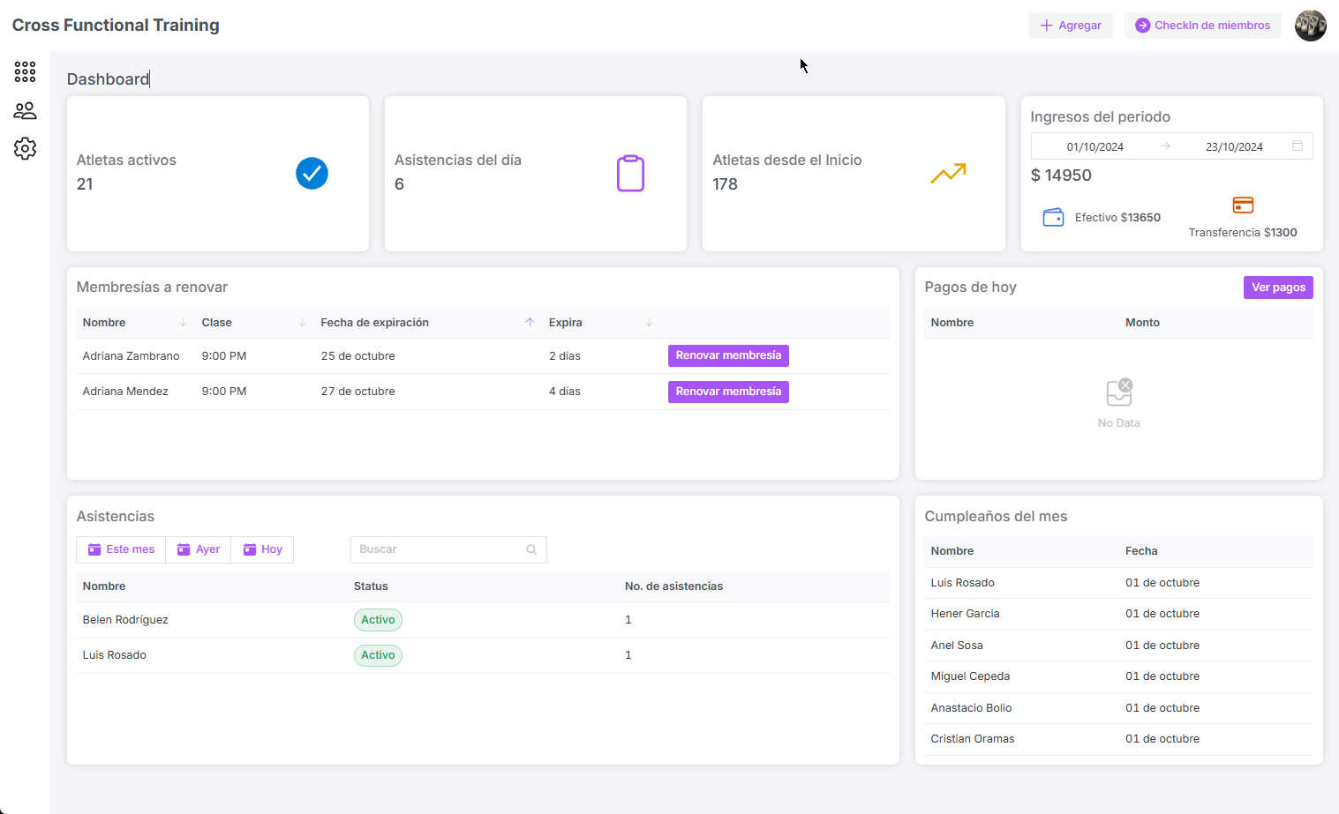Screen dimensions: 1339x814
Task: Click the wallet icon next to Efectivo
Action: pyautogui.click(x=1053, y=216)
